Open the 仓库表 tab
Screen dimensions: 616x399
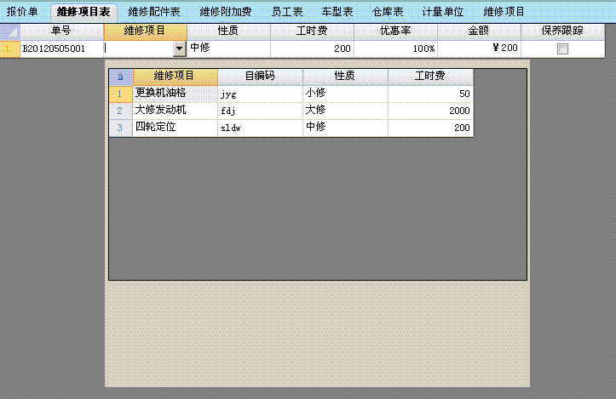(388, 12)
